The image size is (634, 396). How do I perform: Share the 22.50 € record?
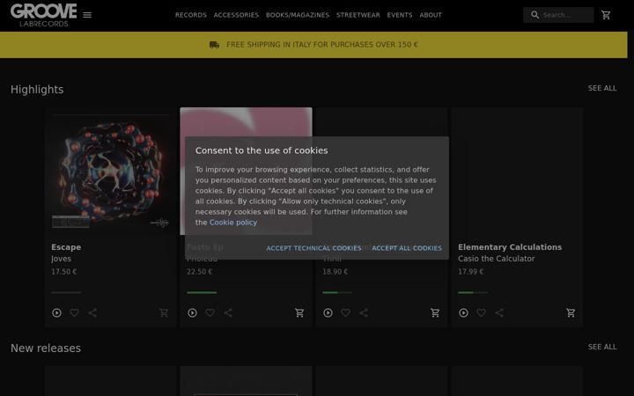pyautogui.click(x=228, y=312)
